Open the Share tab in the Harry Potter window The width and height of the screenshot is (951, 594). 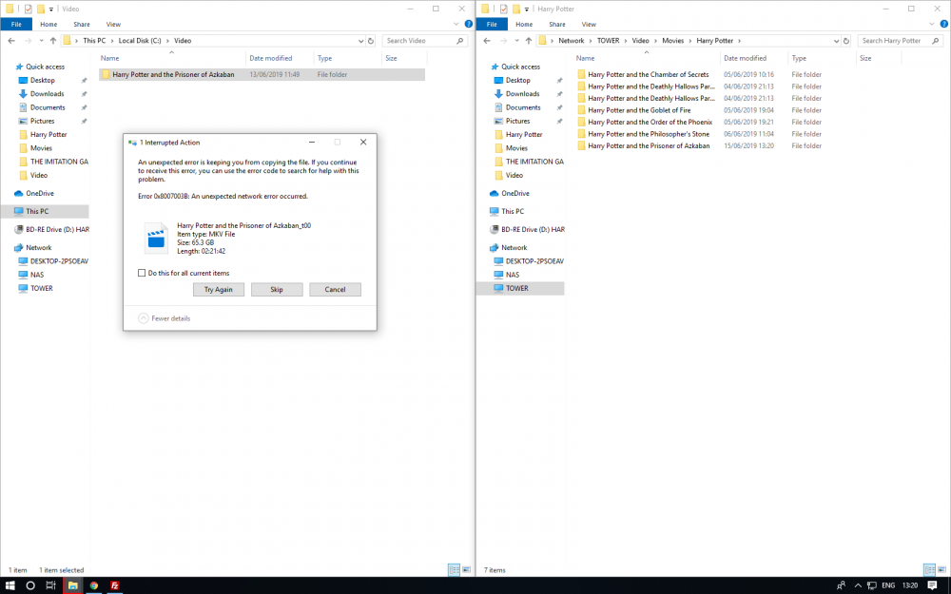click(557, 25)
